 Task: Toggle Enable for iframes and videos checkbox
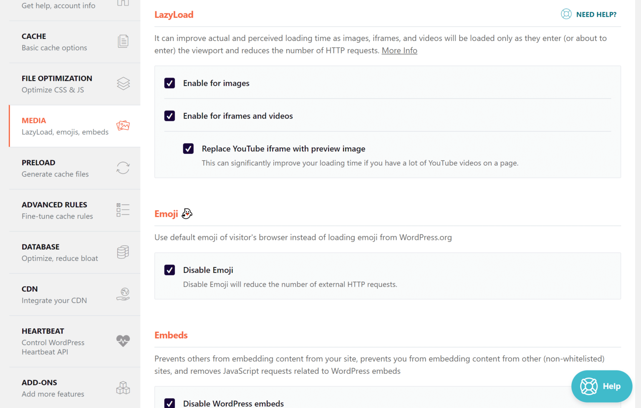coord(169,116)
